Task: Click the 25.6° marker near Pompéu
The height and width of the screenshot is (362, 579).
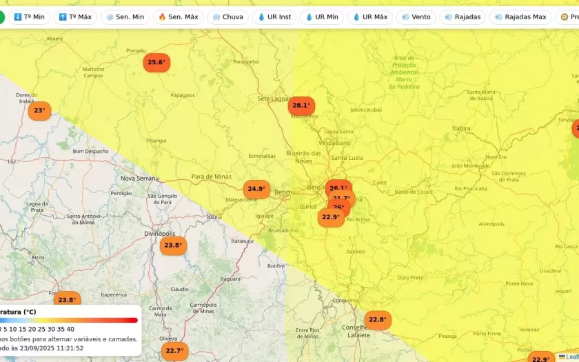Action: point(156,63)
